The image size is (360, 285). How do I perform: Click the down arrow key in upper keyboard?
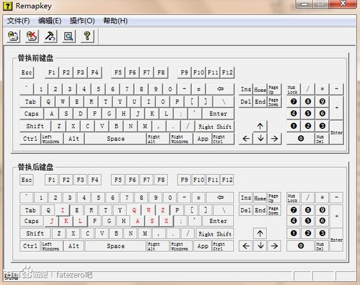pos(260,139)
